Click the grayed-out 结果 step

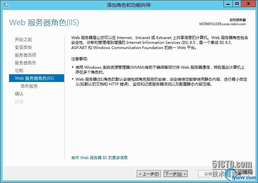[x=19, y=101]
